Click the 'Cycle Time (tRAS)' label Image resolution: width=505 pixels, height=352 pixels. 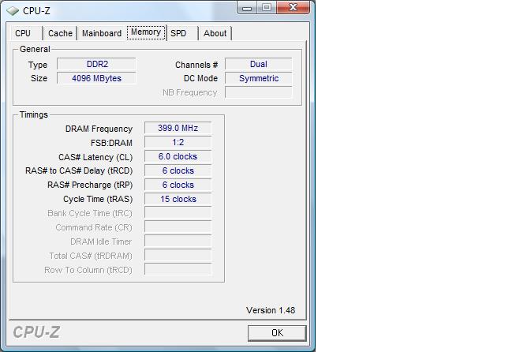coord(98,200)
